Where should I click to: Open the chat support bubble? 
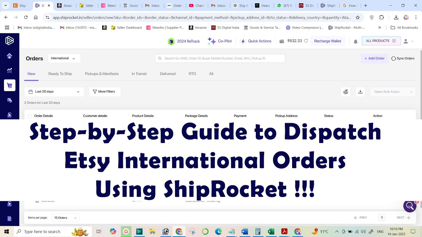point(410,206)
